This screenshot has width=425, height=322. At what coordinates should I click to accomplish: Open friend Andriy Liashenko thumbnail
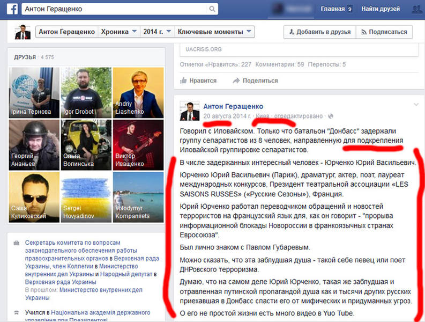pyautogui.click(x=138, y=93)
